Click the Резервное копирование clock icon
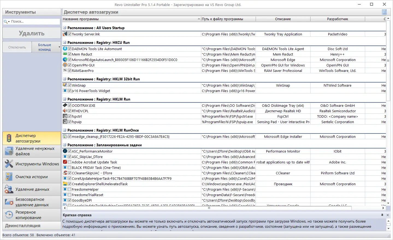Image resolution: width=393 pixels, height=240 pixels. pyautogui.click(x=9, y=215)
